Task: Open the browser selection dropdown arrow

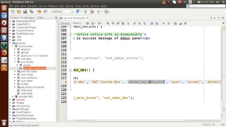Action: coord(81,12)
